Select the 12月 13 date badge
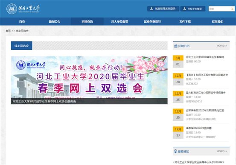Image resolution: width=236 pixels, height=165 pixels. click(178, 132)
